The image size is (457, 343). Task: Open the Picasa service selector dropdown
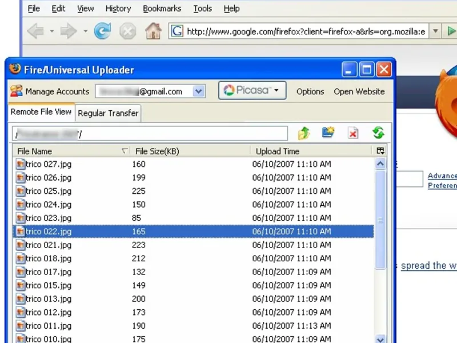pyautogui.click(x=252, y=90)
